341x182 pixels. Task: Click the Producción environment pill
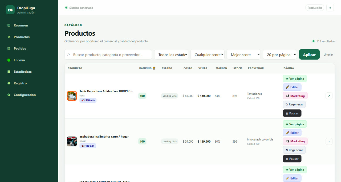315,8
